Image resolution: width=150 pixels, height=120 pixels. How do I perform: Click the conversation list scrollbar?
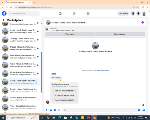[x=41, y=72]
